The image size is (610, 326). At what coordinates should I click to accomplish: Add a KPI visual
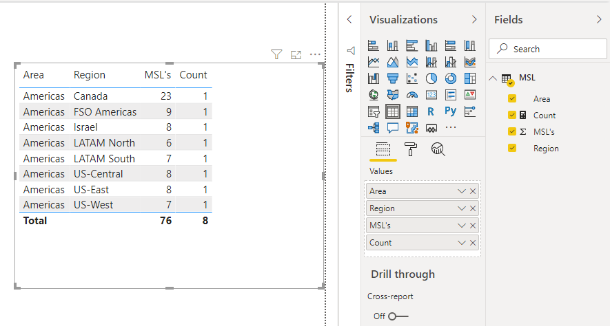(x=470, y=95)
